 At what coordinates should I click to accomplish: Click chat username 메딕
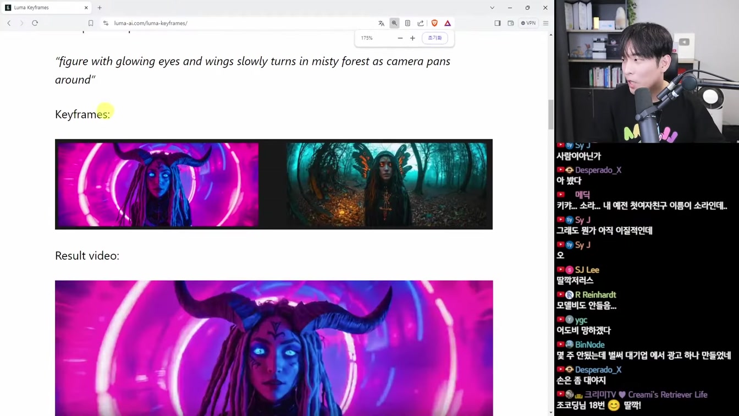(x=582, y=195)
